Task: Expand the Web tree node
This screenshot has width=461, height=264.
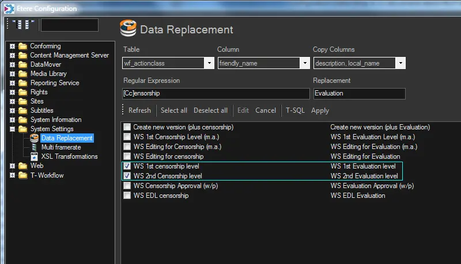Action: 12,166
